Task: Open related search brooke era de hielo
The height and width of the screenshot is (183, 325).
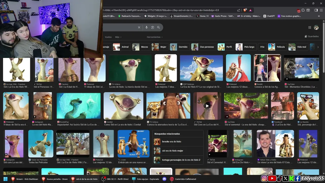Action: click(178, 142)
